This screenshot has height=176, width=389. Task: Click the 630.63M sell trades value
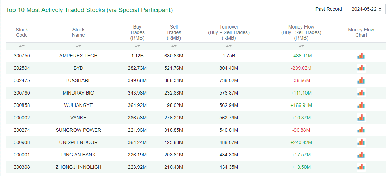(174, 56)
